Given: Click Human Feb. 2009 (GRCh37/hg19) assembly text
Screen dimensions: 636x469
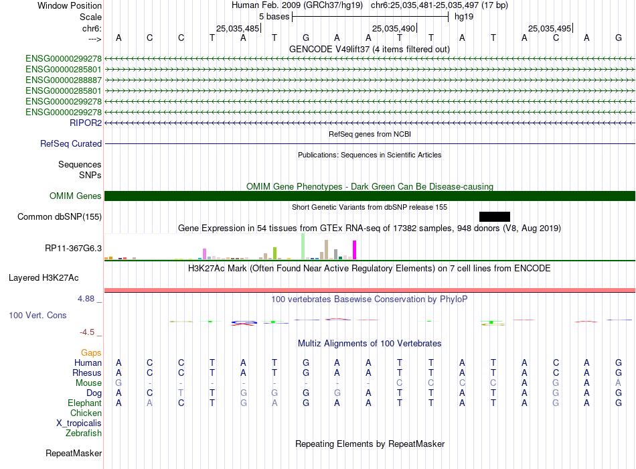Looking at the screenshot, I should [x=297, y=5].
